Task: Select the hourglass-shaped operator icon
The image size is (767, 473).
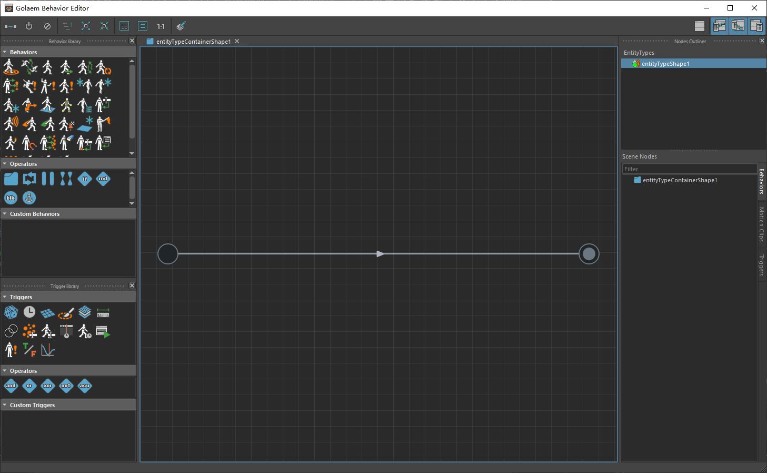Action: coord(66,179)
